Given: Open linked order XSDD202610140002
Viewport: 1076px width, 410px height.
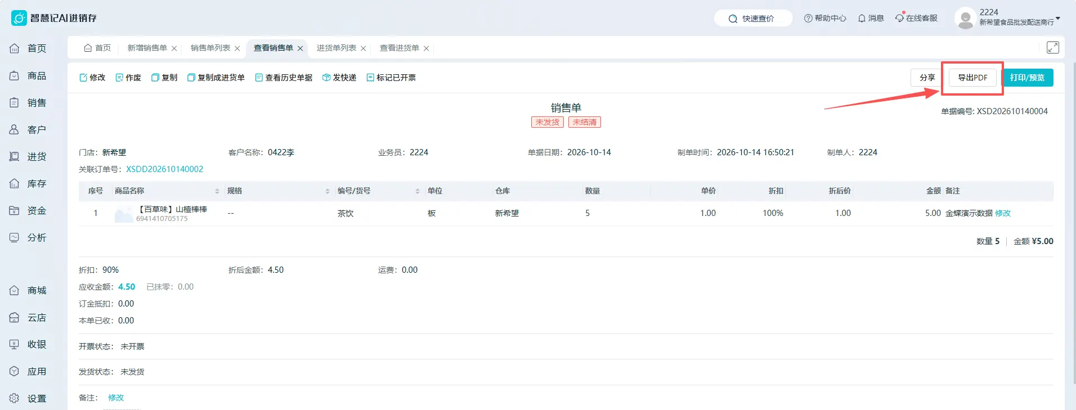Looking at the screenshot, I should (164, 169).
